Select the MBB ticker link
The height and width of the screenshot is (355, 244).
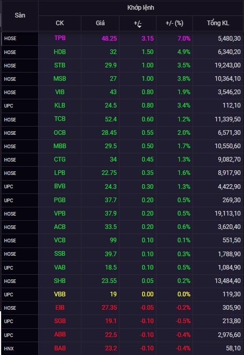coord(60,146)
